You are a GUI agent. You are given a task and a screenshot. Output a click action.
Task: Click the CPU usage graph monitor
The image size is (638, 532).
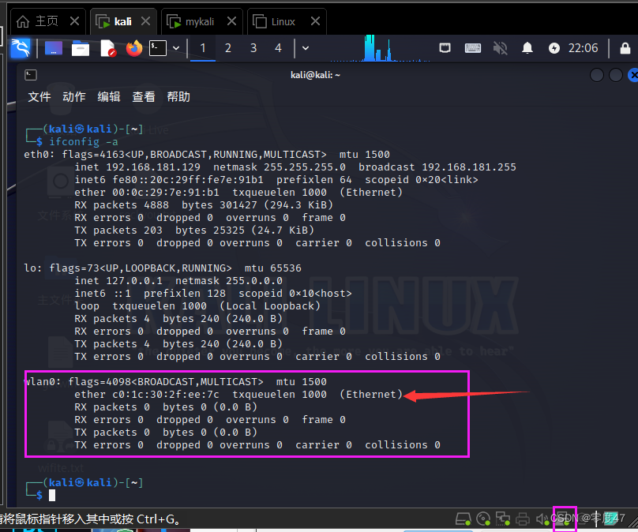(x=380, y=48)
